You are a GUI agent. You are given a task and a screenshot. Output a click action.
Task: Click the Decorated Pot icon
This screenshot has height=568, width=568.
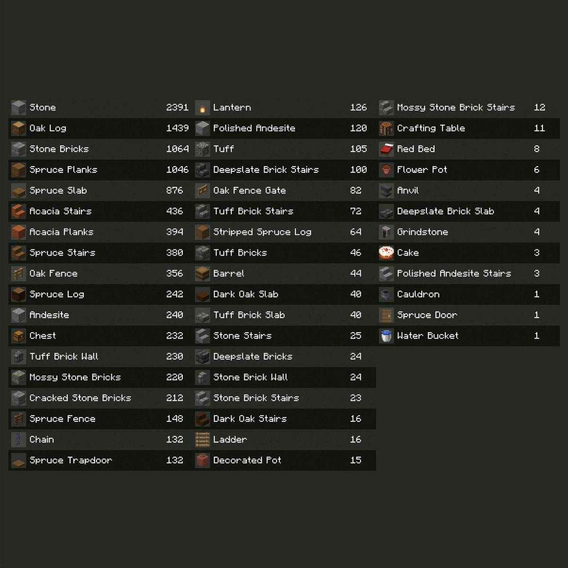(x=203, y=461)
